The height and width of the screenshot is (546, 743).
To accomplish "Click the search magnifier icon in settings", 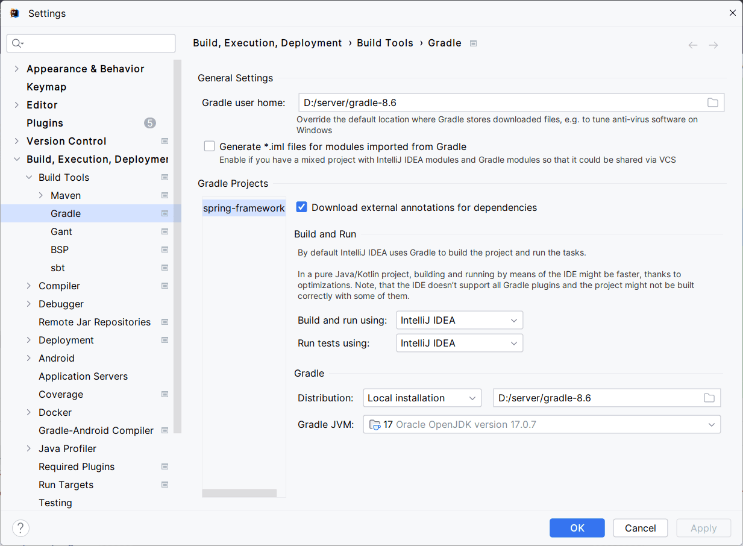I will coord(16,43).
